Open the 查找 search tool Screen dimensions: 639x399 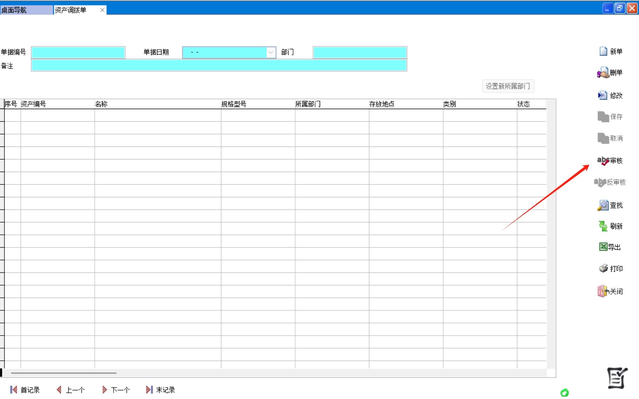(x=603, y=205)
